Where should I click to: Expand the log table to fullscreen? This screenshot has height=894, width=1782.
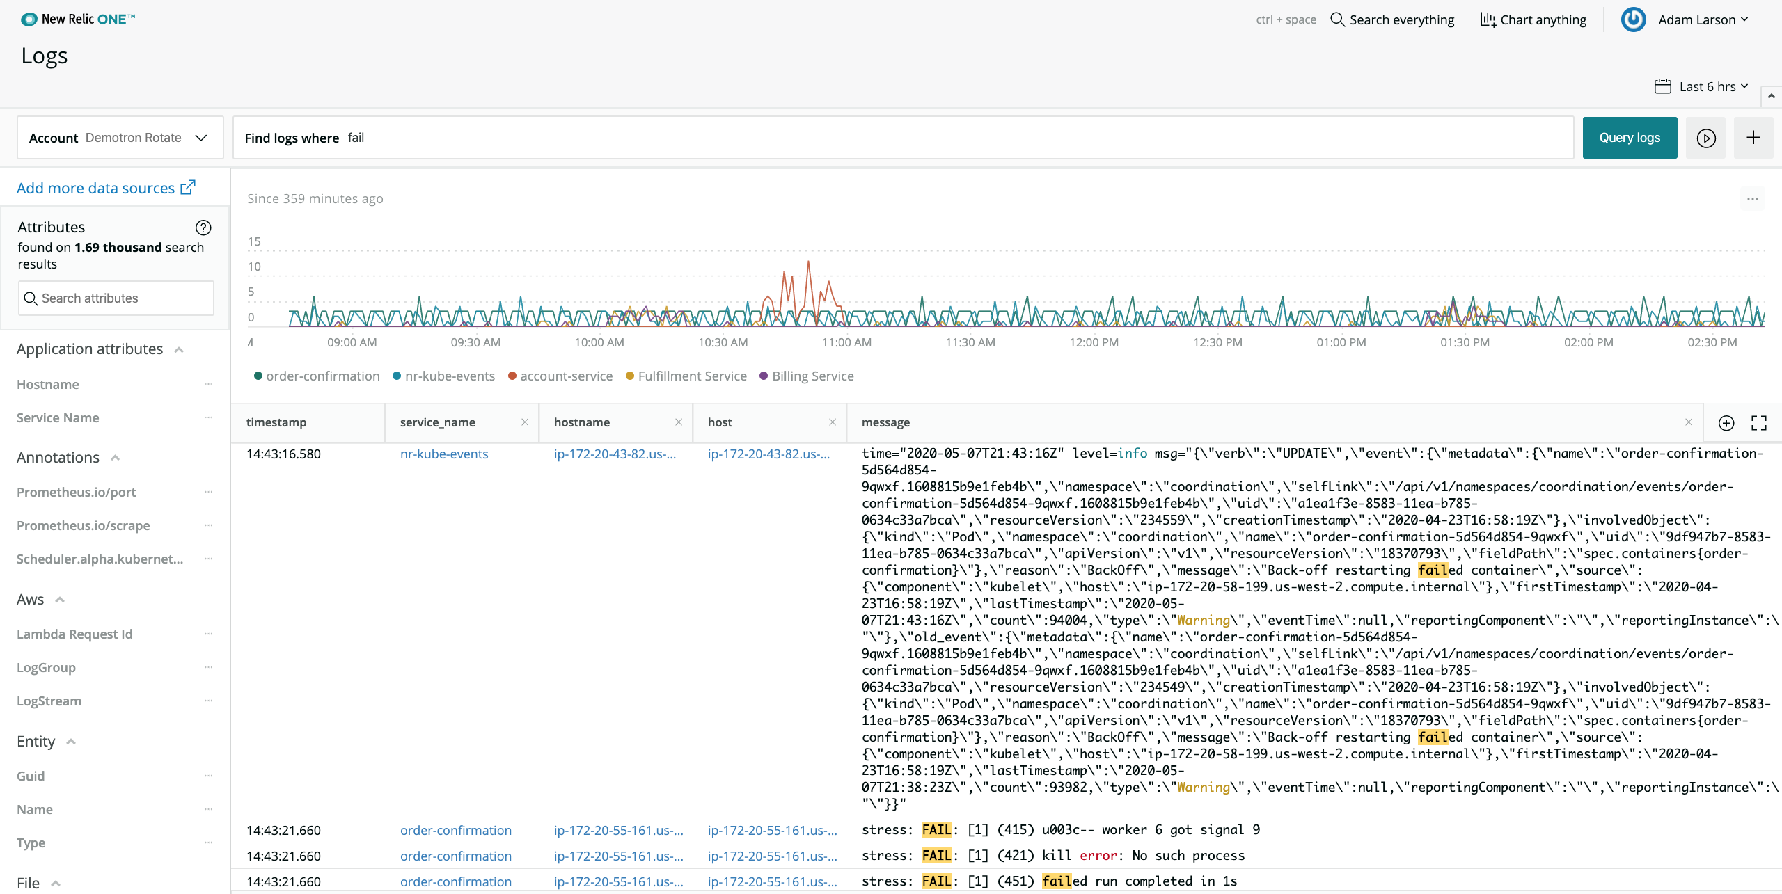coord(1759,423)
